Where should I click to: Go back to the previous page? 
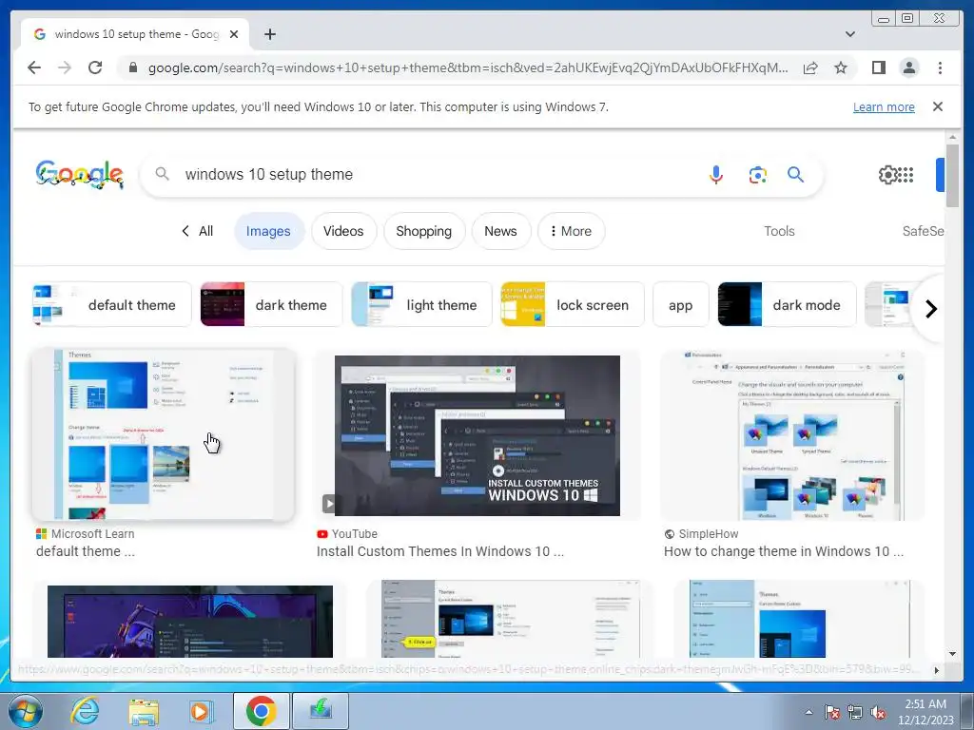pos(34,67)
